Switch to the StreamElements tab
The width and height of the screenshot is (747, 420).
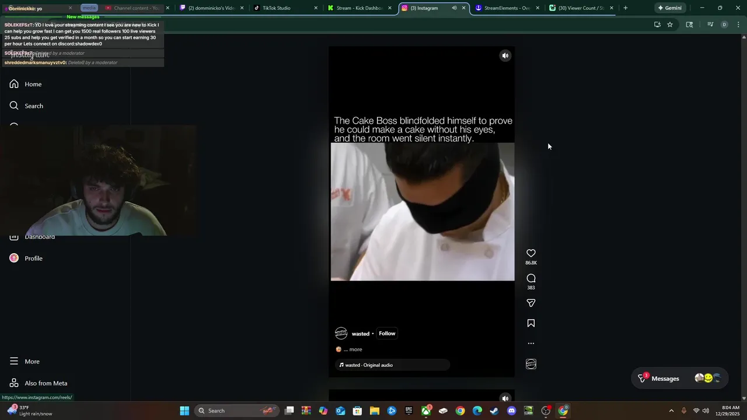pos(507,8)
